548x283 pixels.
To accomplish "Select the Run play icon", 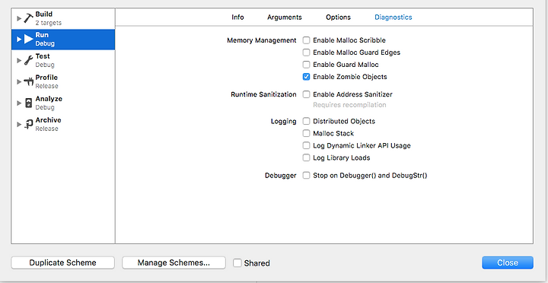I will click(x=28, y=39).
